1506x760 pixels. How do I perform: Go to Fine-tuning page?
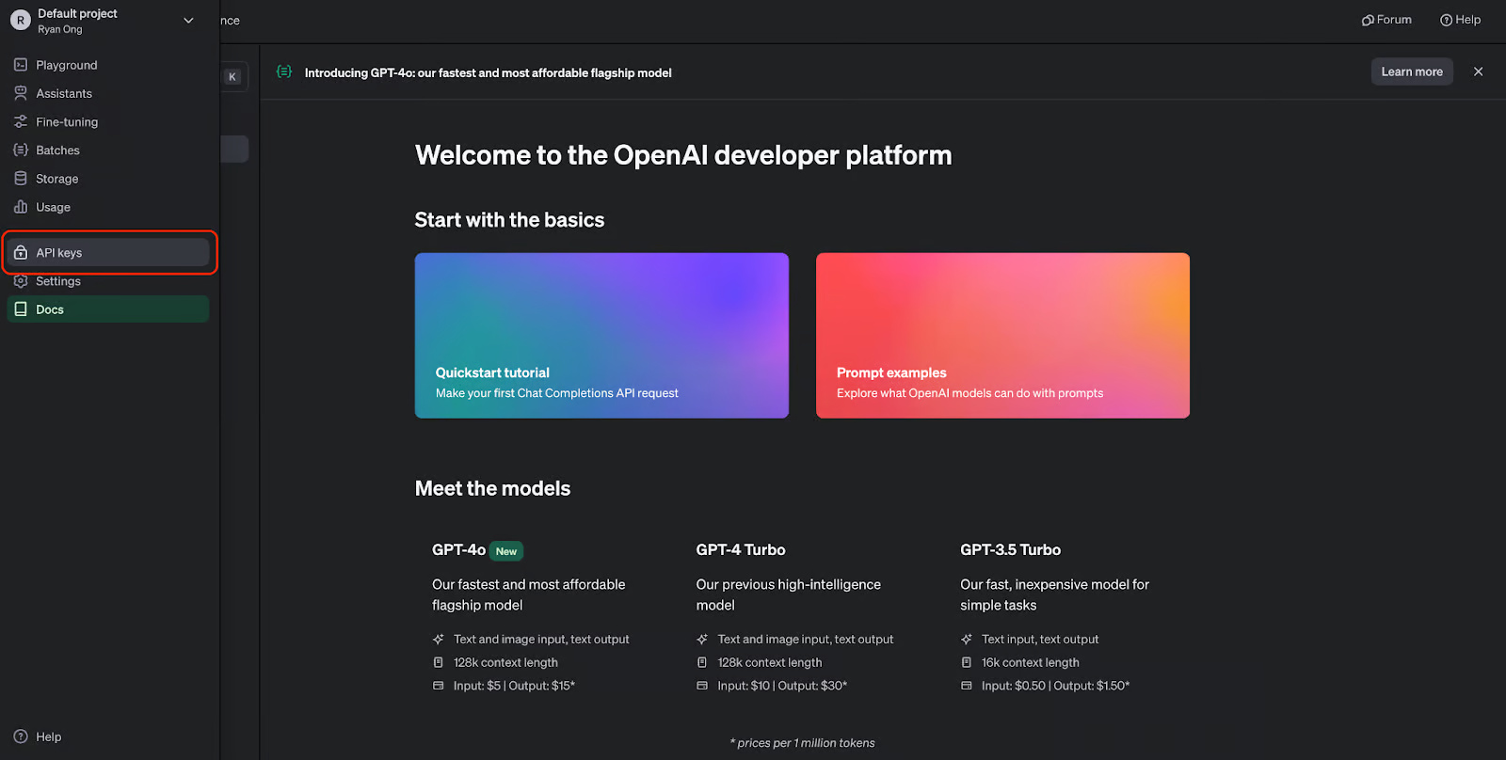108,121
